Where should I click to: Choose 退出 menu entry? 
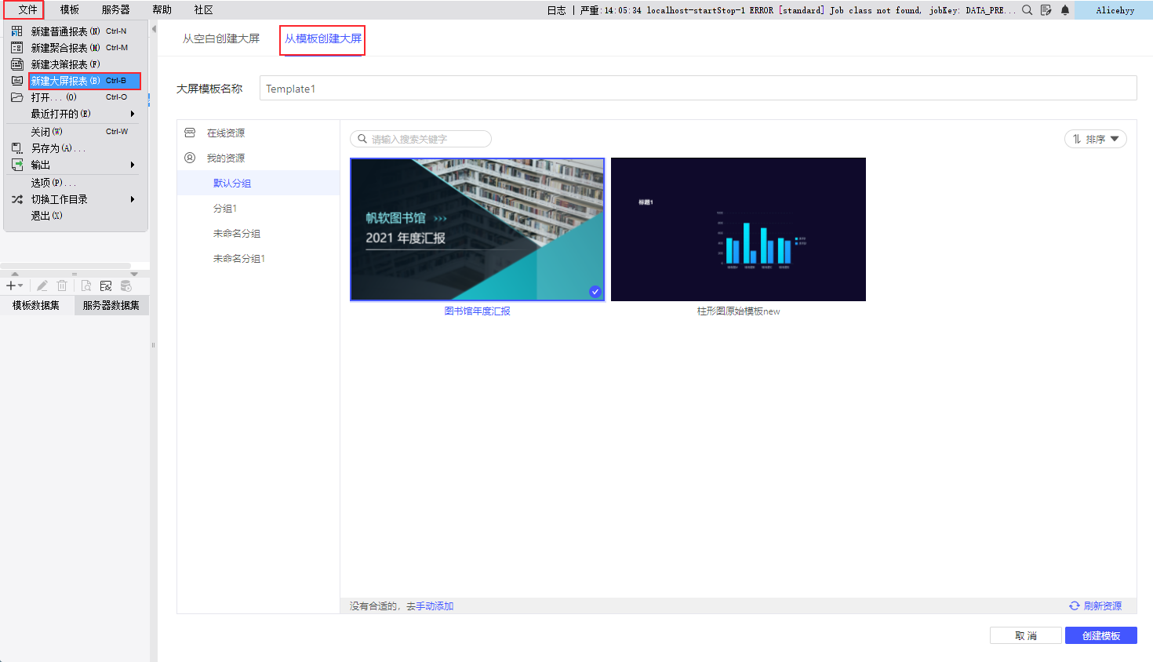75,216
